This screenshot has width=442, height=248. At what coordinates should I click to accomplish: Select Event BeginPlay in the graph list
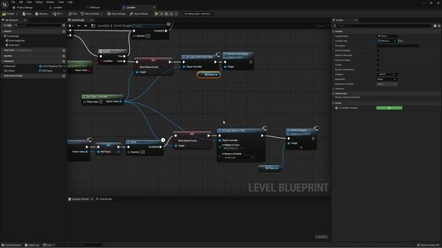[x=17, y=41]
